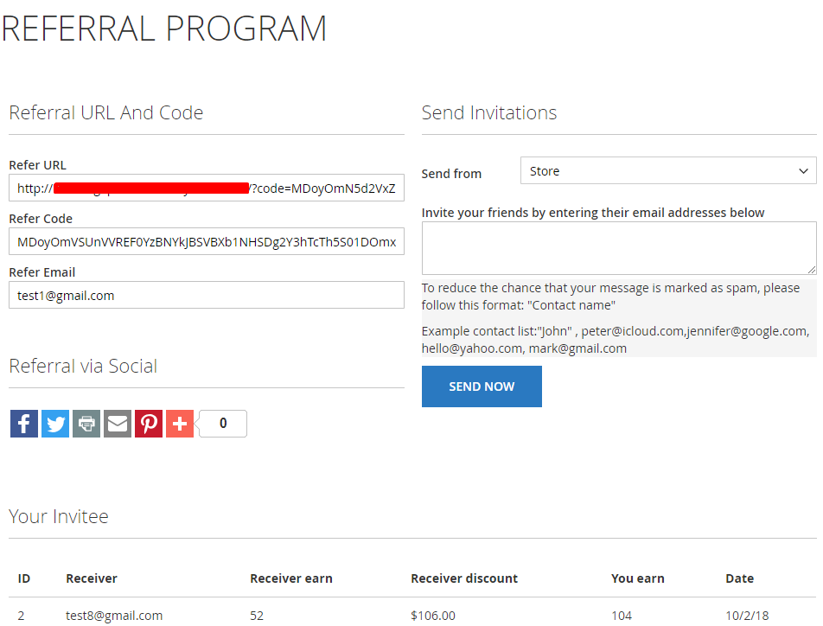This screenshot has width=823, height=626.
Task: Open more sharing options plus icon
Action: point(180,424)
